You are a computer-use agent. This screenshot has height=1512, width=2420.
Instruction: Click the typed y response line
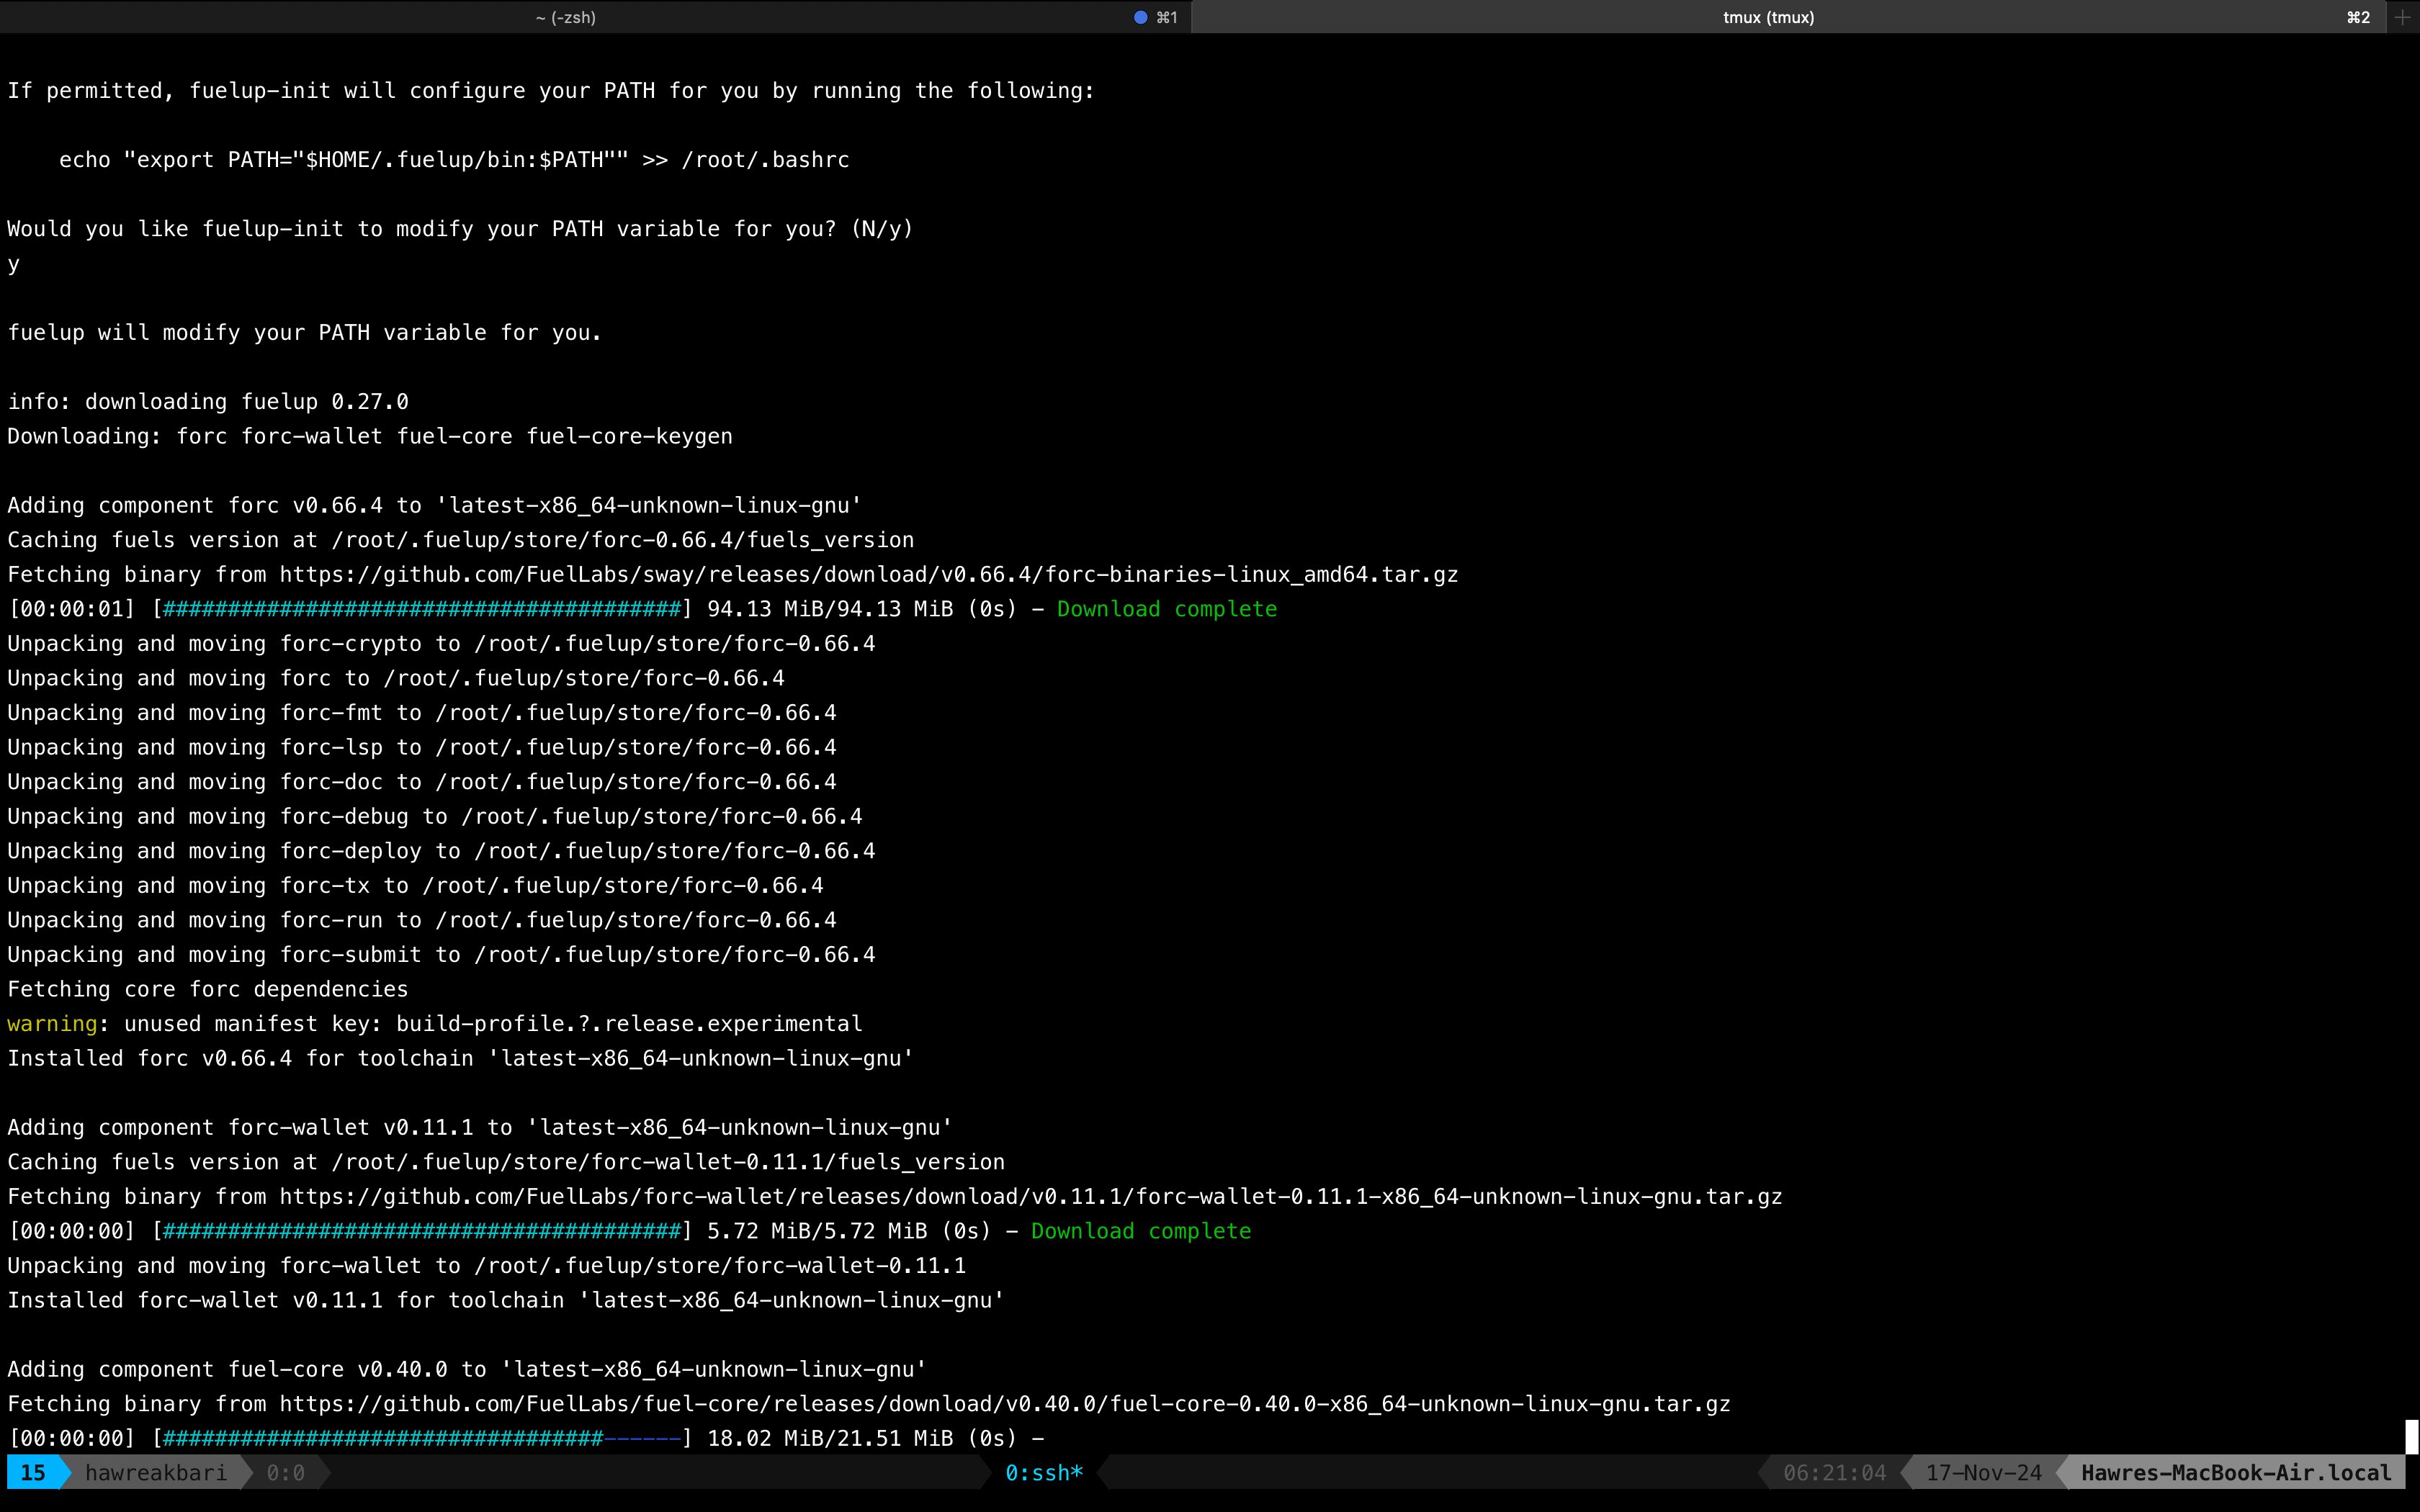pyautogui.click(x=14, y=264)
